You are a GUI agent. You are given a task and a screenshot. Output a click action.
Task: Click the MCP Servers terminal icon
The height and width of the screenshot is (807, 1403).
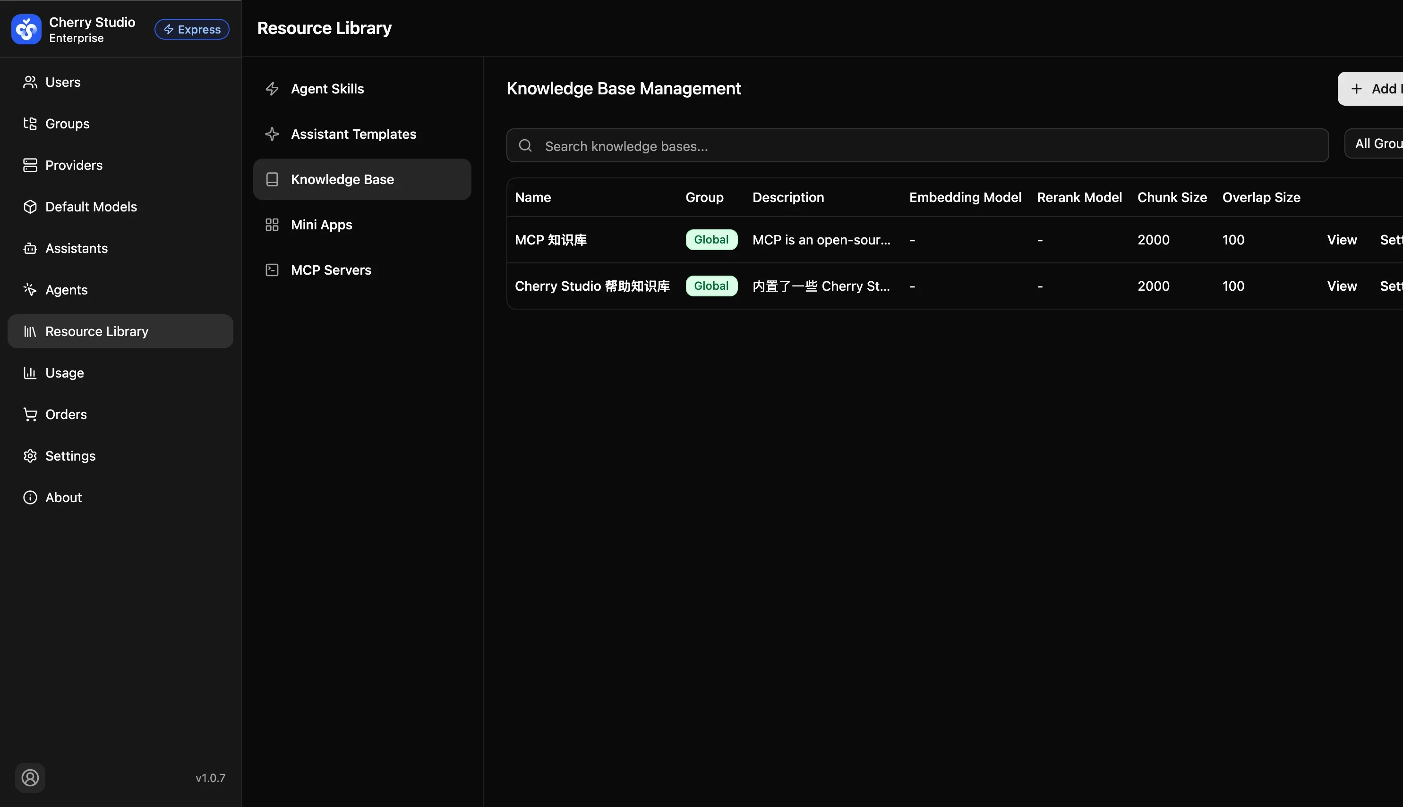tap(272, 270)
